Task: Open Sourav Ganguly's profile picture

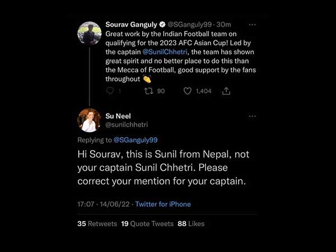Action: tap(89, 33)
